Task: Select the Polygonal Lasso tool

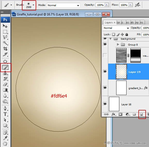Action: pos(5,37)
